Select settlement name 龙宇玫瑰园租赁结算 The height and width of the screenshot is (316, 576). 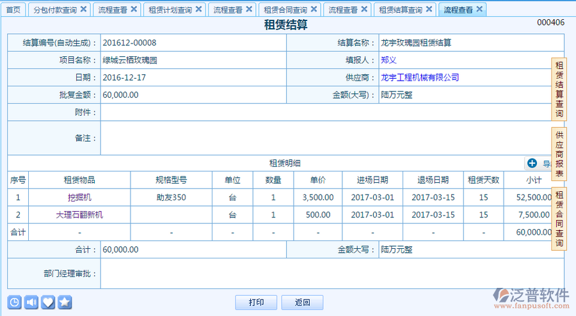pyautogui.click(x=416, y=43)
